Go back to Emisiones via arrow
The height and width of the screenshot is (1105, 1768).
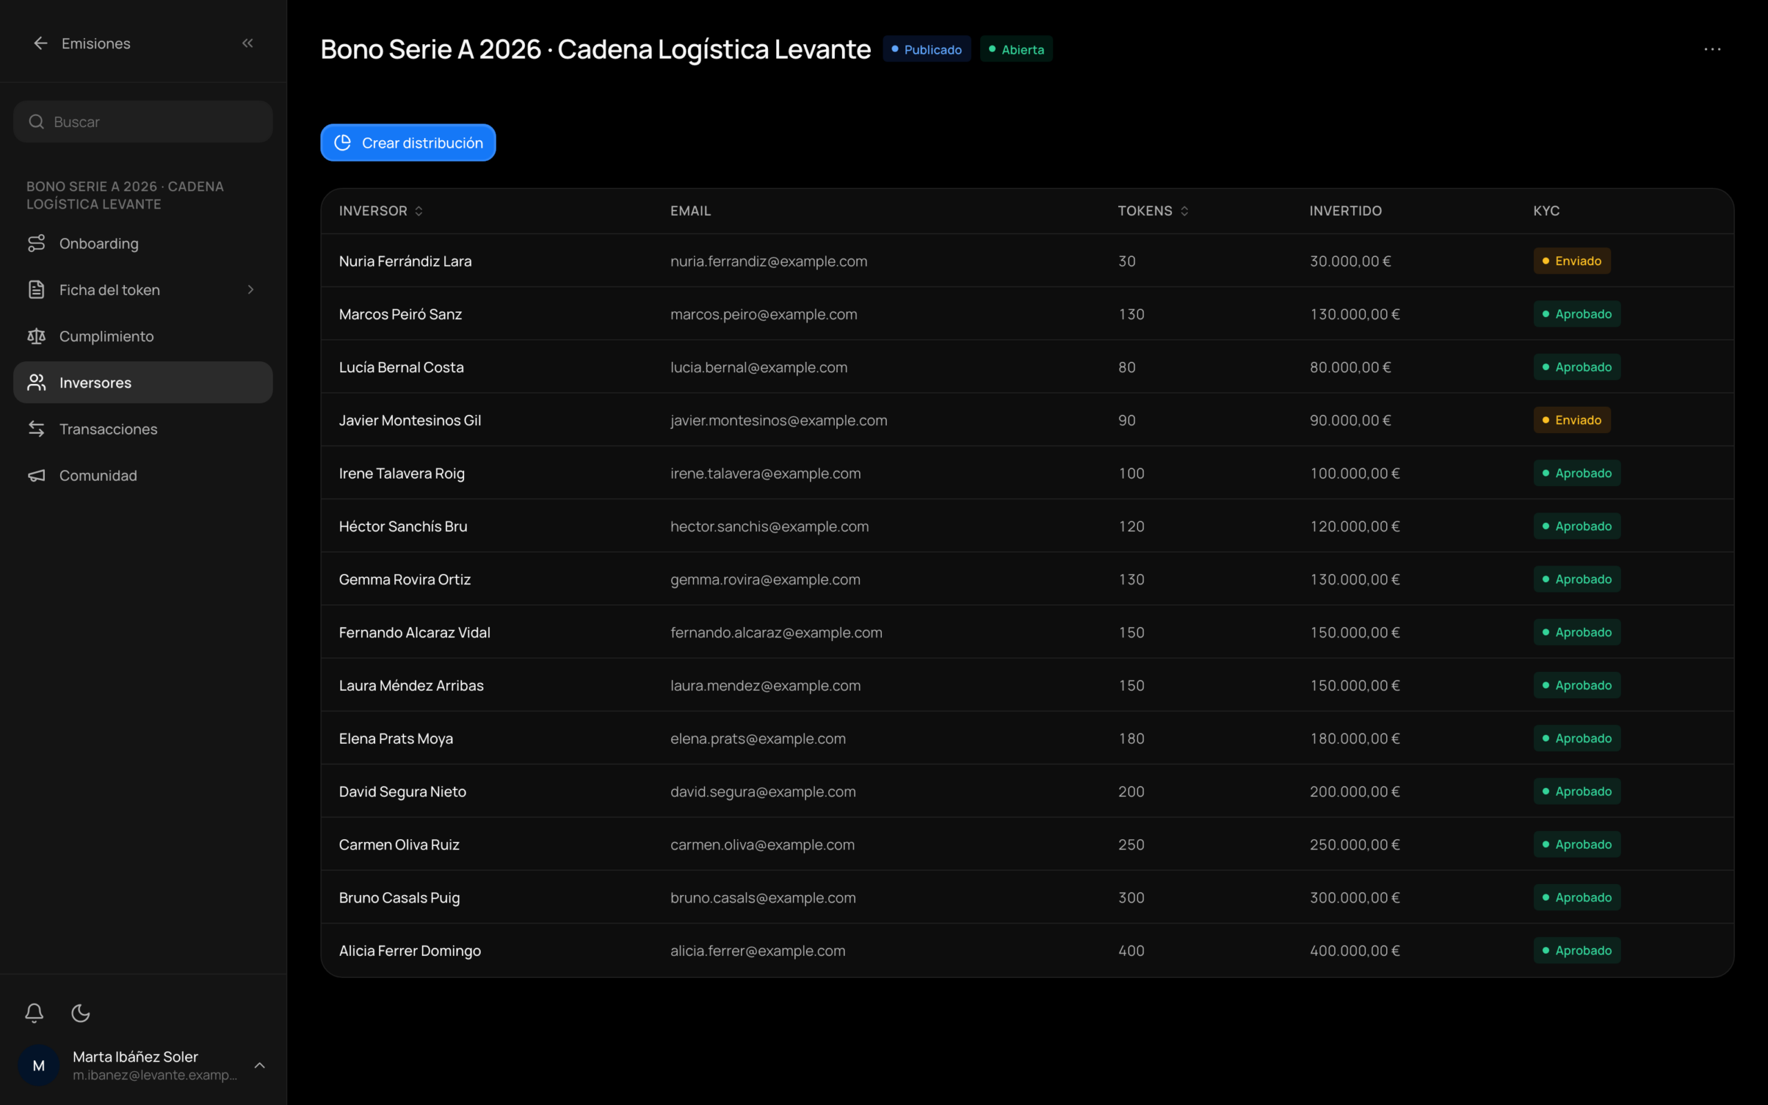40,43
